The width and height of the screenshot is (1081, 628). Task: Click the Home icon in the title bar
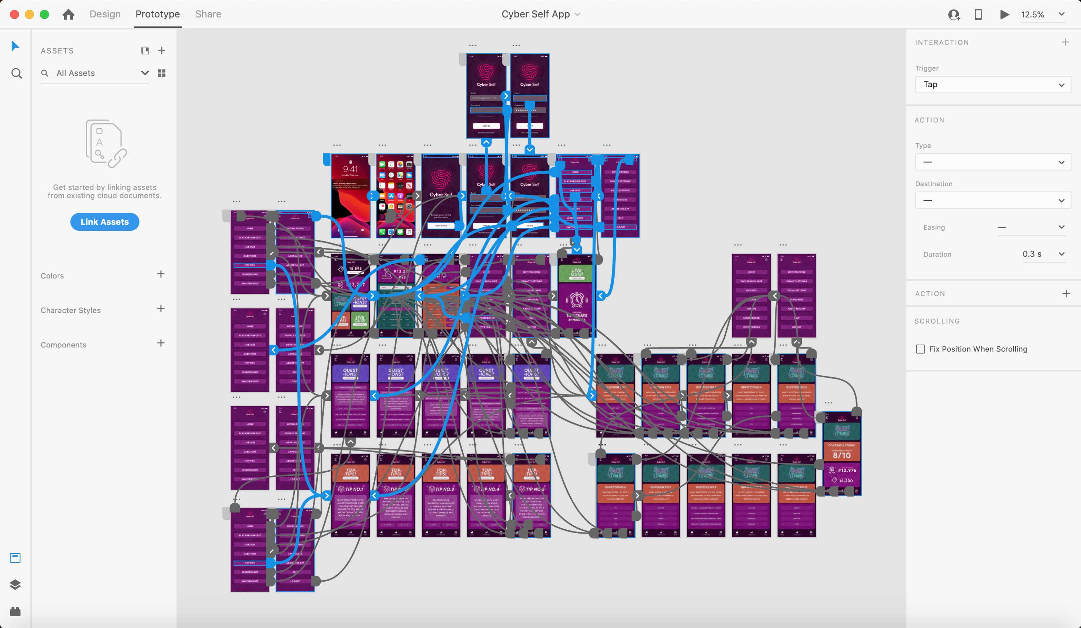tap(68, 14)
